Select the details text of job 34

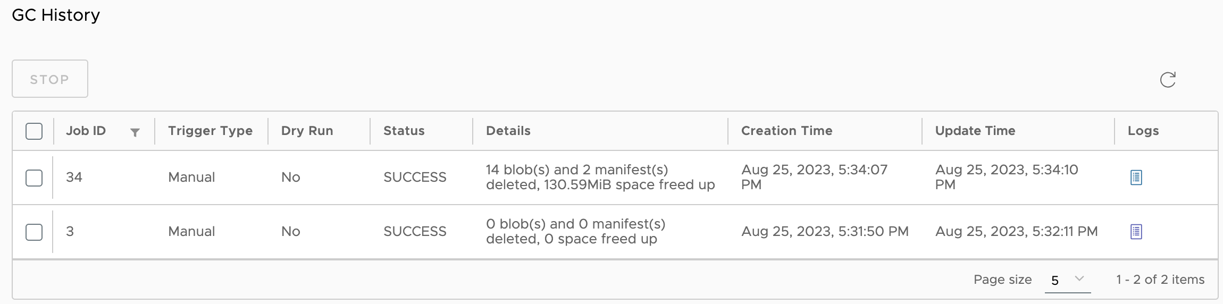pos(600,177)
